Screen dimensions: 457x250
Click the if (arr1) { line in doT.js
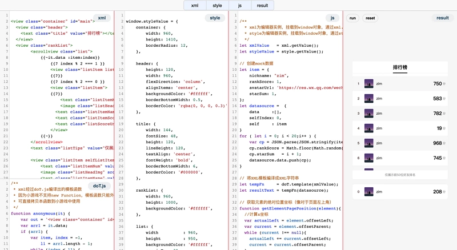tap(34, 232)
